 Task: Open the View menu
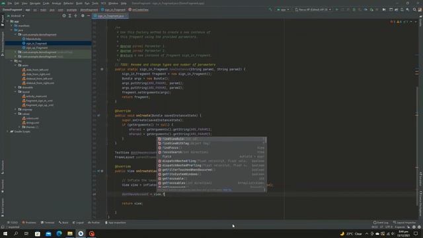(x=24, y=3)
